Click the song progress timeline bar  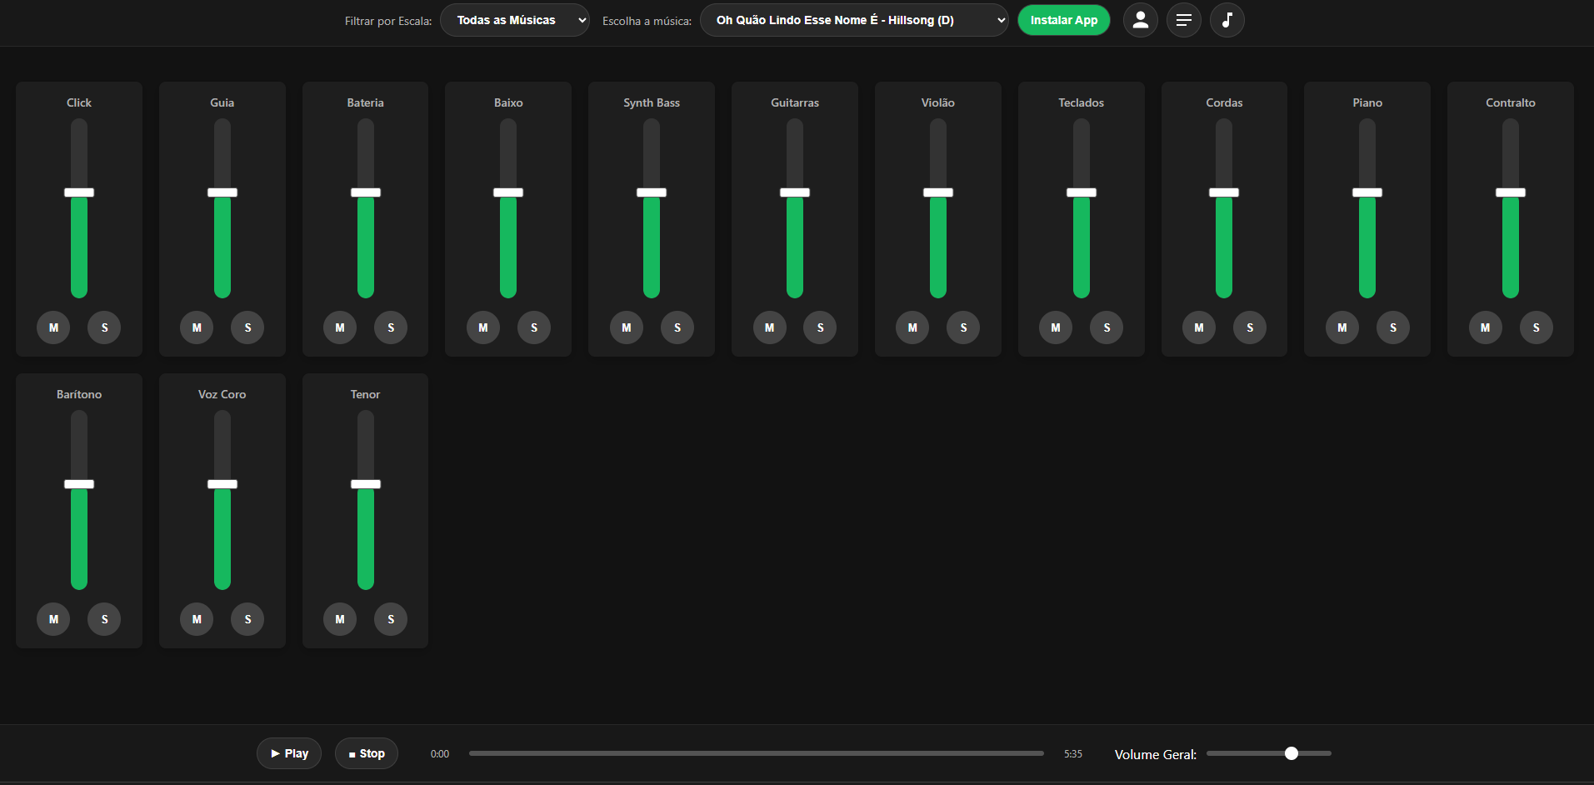point(756,753)
